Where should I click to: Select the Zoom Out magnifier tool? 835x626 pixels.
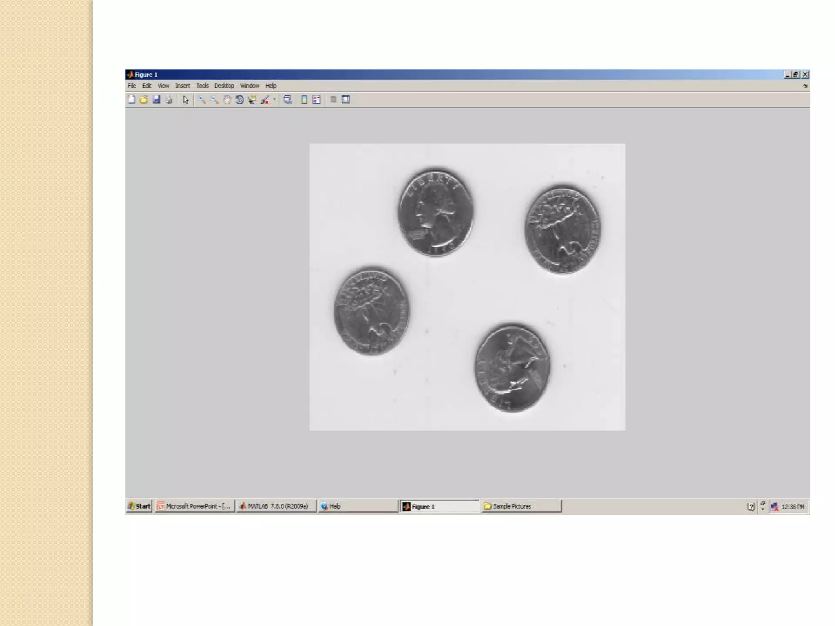[214, 99]
